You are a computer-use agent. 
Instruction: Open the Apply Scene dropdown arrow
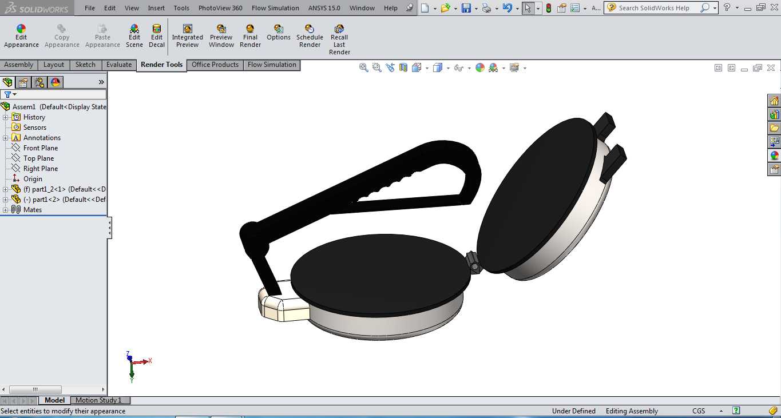coord(504,68)
